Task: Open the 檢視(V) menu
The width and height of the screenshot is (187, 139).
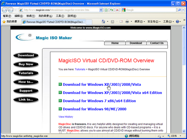Action: (x=31, y=16)
